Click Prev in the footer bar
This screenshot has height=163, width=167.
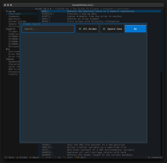pyautogui.click(x=47, y=158)
